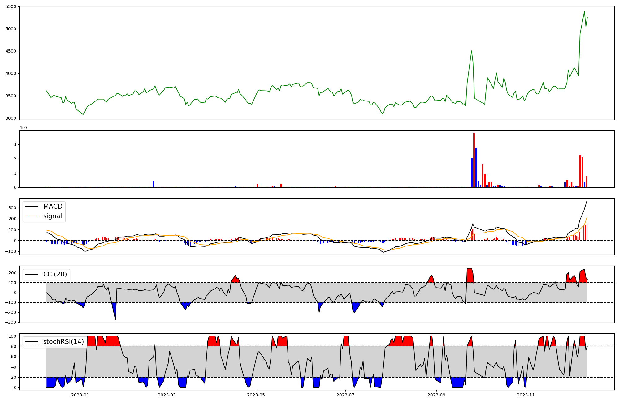Click the signal legend entry
Screen dimensions: 619x402
[x=52, y=216]
